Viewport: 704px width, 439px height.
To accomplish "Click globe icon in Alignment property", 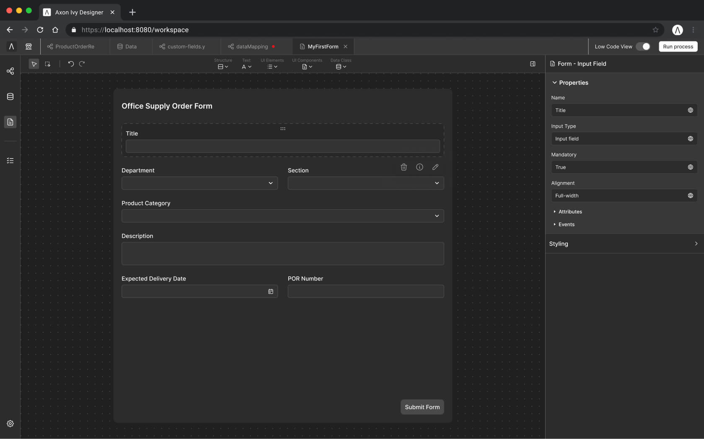I will [x=690, y=195].
